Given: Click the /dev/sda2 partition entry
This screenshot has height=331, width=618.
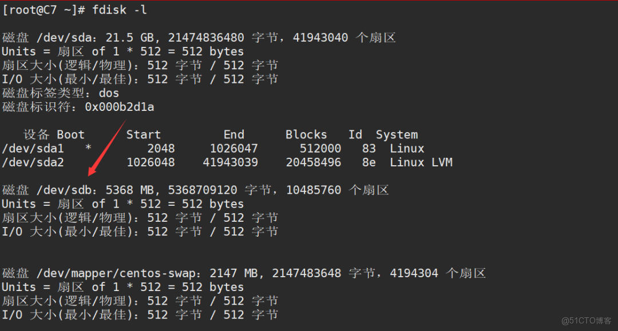Looking at the screenshot, I should coord(33,162).
